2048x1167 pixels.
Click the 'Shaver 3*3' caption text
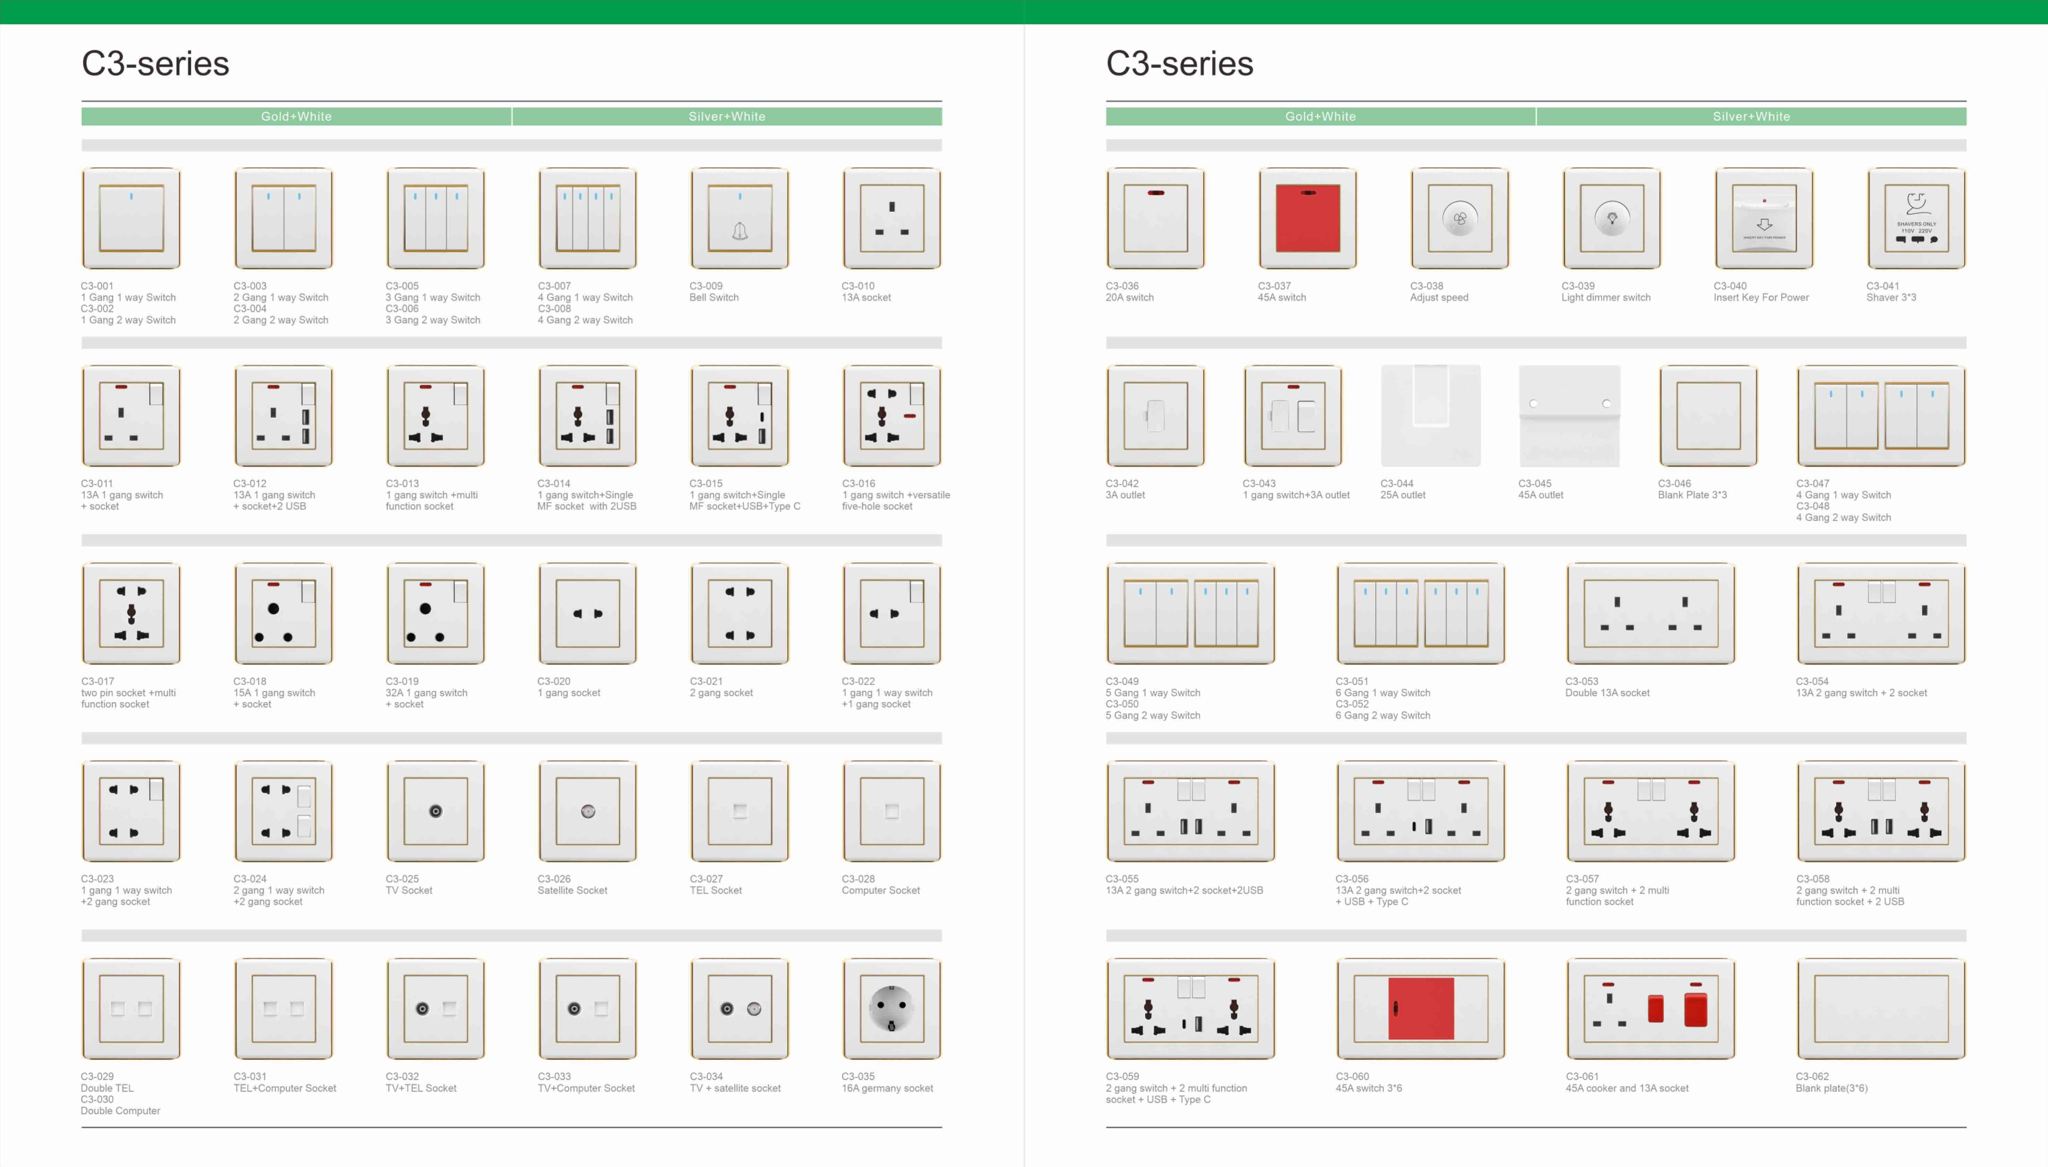click(x=1891, y=297)
